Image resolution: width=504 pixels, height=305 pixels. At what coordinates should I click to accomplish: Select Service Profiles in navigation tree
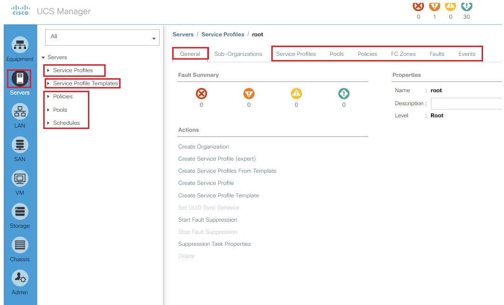[x=73, y=70]
